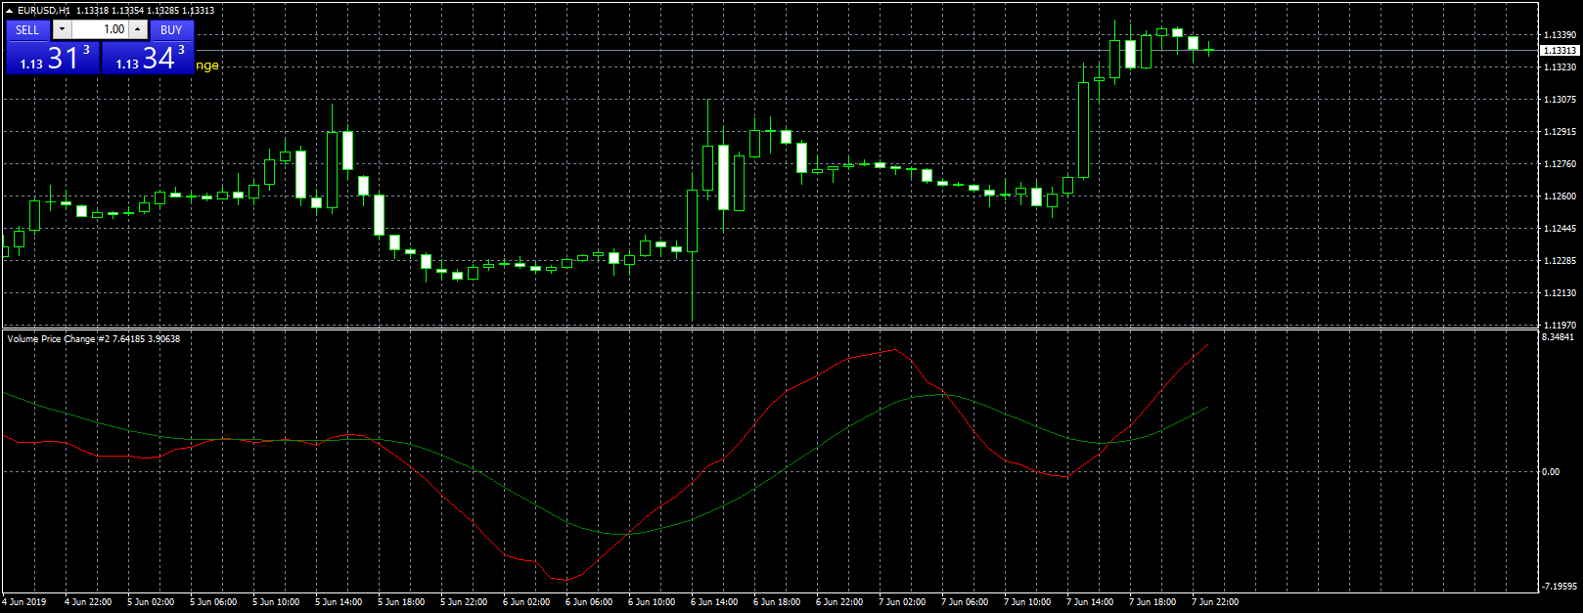Click the 5 Jun 18:00 time label
This screenshot has height=613, width=1583.
click(x=401, y=602)
